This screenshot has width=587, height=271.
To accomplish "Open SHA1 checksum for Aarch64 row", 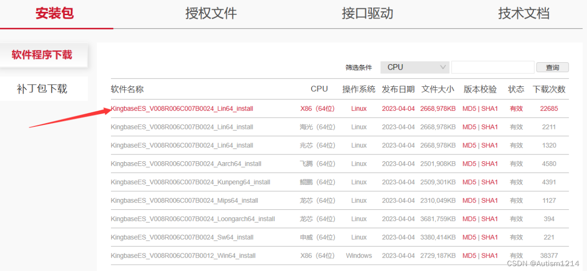I will point(490,164).
